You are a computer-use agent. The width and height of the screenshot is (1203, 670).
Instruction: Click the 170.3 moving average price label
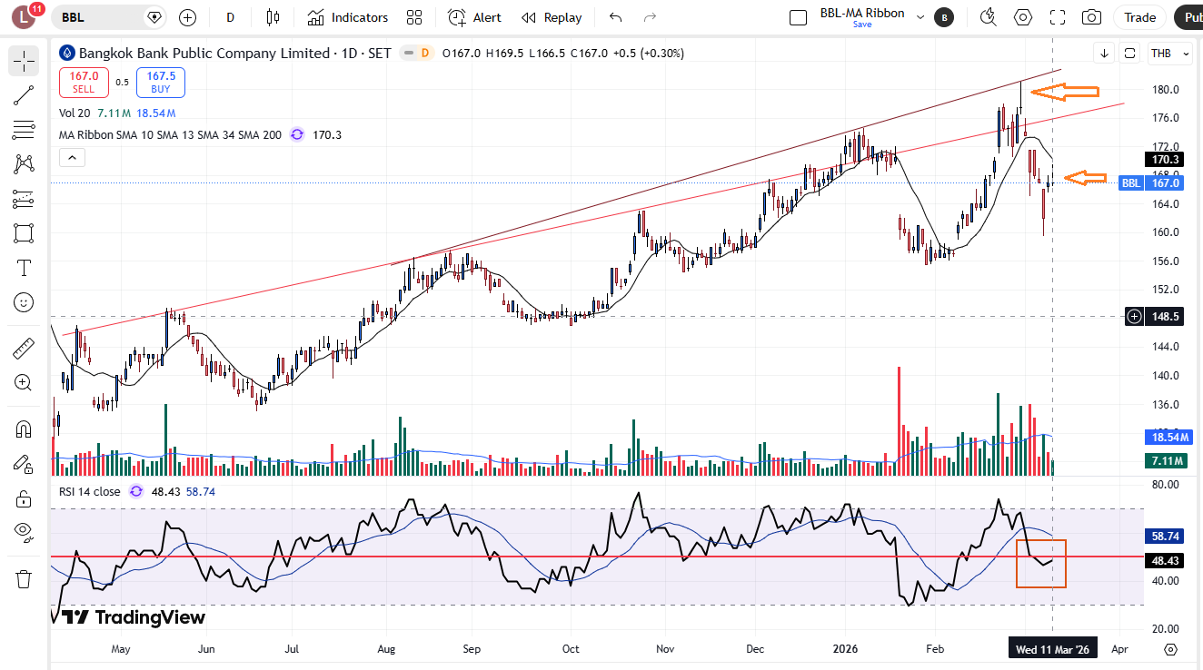[x=1166, y=160]
